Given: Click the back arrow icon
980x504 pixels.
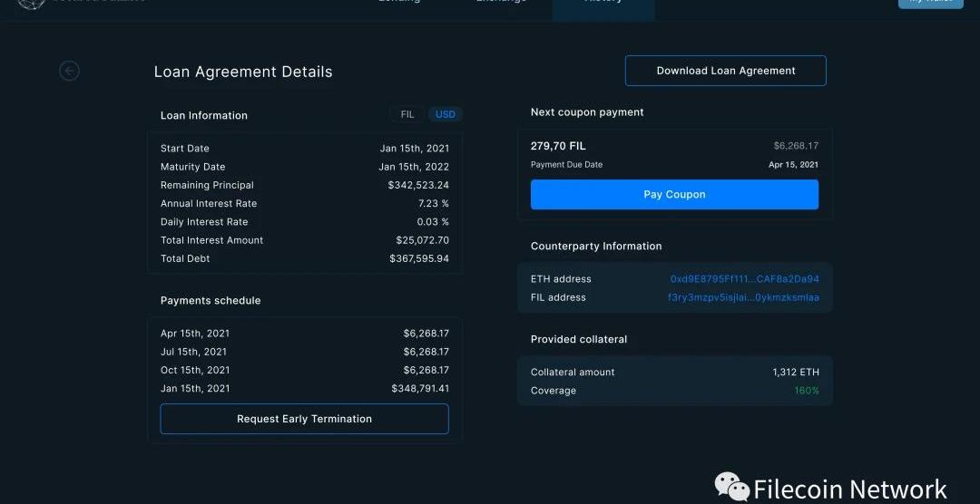Looking at the screenshot, I should [x=69, y=71].
